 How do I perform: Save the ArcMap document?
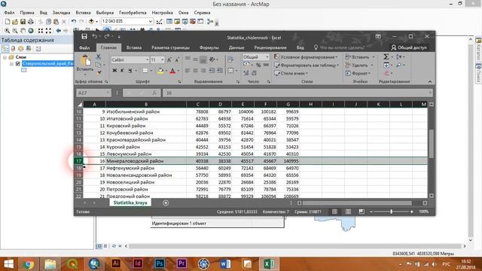tap(23, 22)
